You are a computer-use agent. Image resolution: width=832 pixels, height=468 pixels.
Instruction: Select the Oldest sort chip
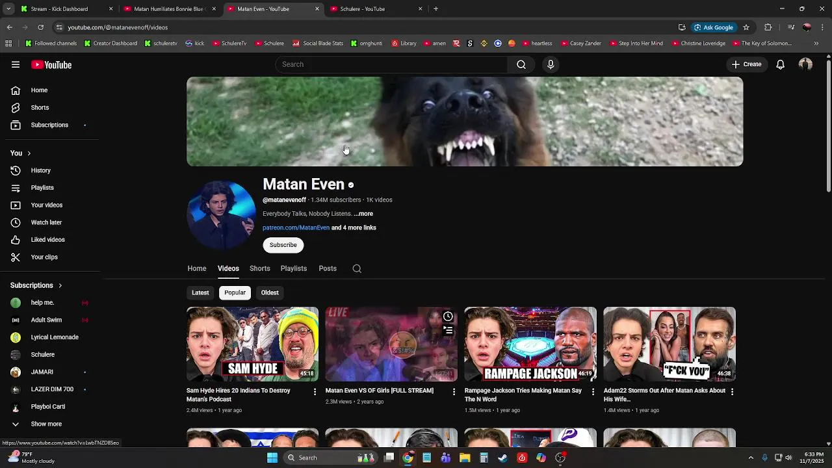(270, 292)
